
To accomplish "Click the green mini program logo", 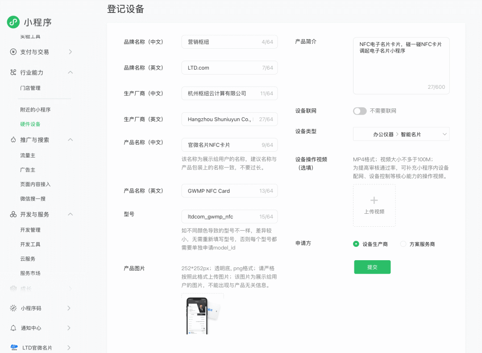I will pos(13,22).
